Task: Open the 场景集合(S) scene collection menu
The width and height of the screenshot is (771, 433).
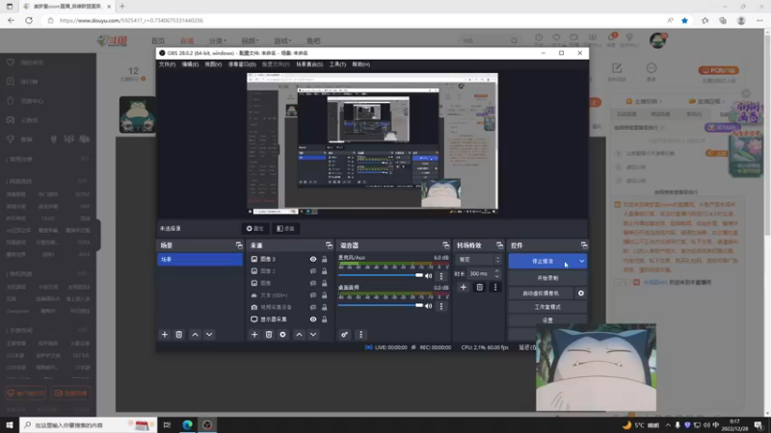Action: (x=309, y=64)
